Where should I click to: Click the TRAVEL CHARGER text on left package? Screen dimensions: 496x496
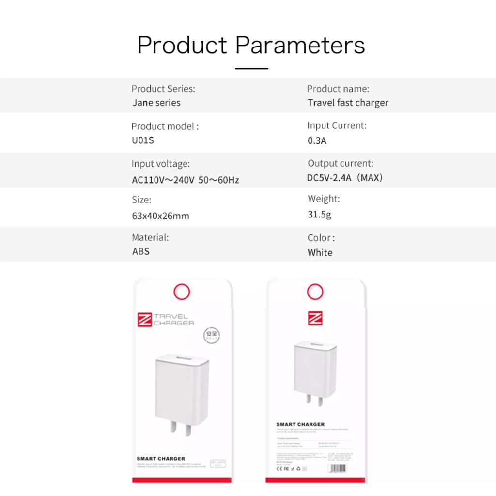(x=174, y=320)
